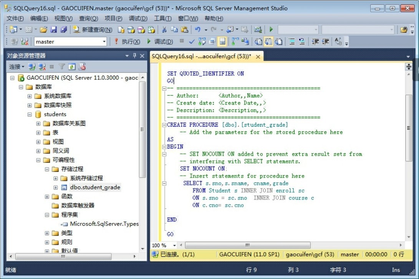This screenshot has width=419, height=279.
Task: Click the Cut scissors icon in toolbar
Action: tap(164, 30)
